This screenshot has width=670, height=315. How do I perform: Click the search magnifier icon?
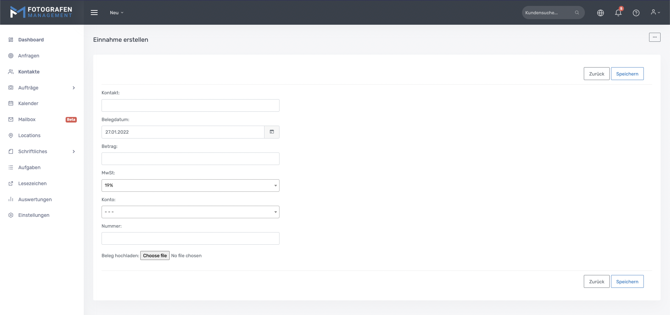[577, 13]
